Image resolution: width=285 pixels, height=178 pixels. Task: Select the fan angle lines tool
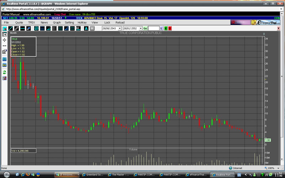pyautogui.click(x=48, y=28)
